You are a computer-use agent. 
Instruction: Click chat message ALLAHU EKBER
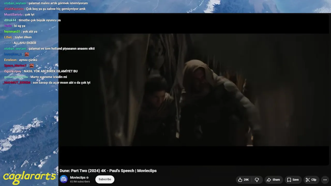click(x=25, y=43)
